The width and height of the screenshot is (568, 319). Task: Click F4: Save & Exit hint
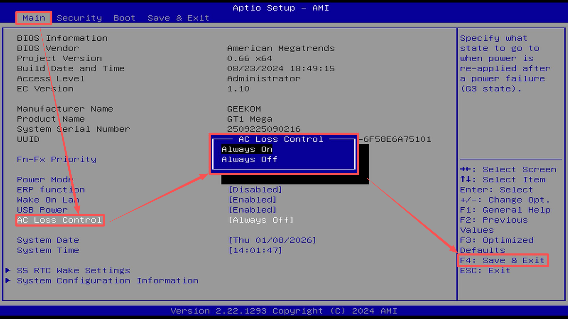(502, 261)
